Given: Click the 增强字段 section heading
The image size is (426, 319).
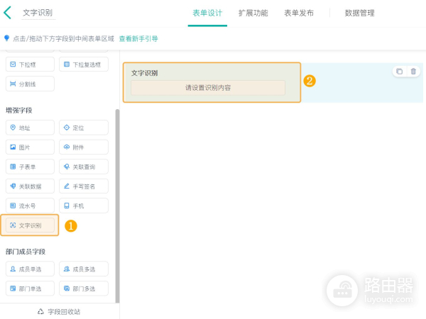Looking at the screenshot, I should (x=19, y=110).
